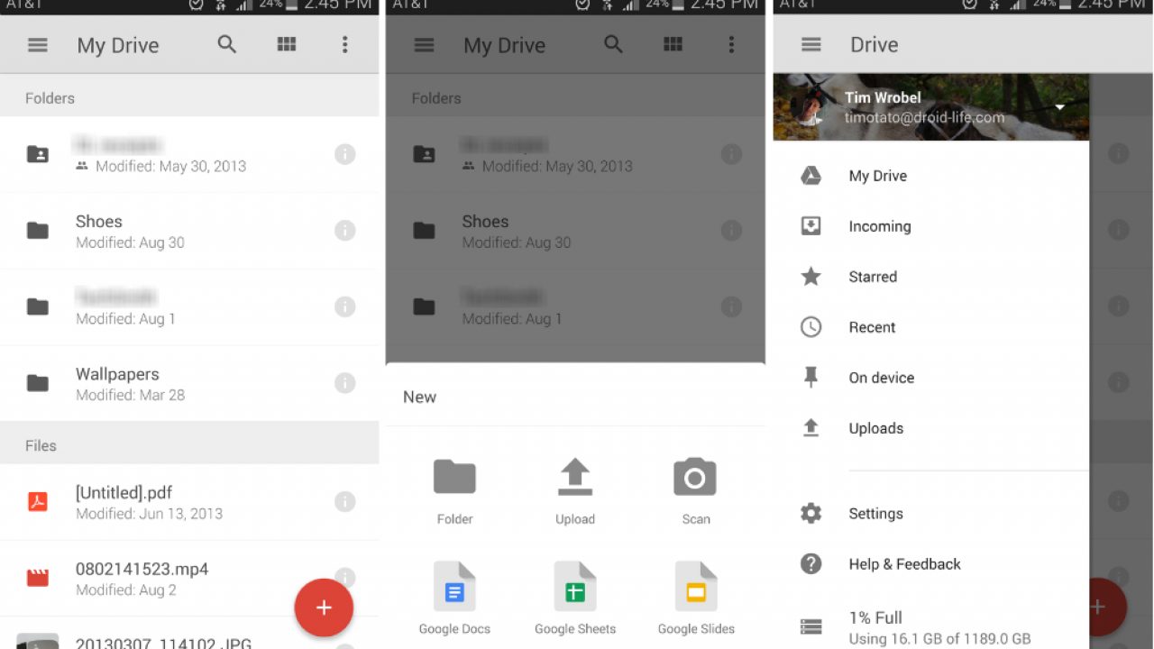
Task: Show files pinned On device
Action: (881, 378)
